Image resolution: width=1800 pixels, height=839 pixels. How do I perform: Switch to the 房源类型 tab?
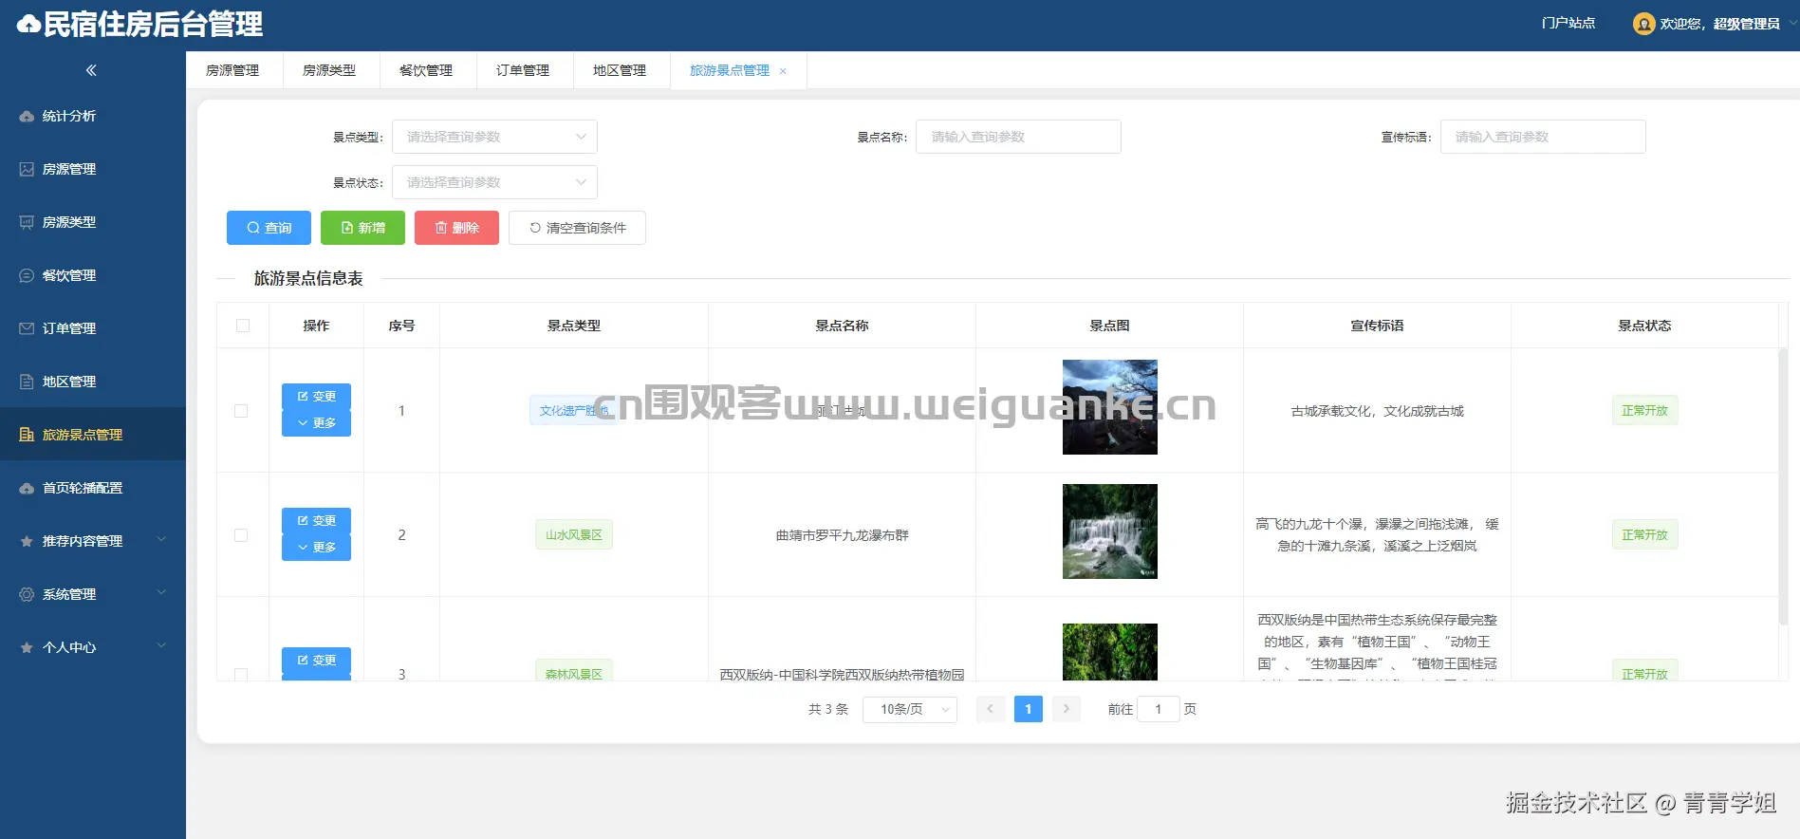[329, 70]
